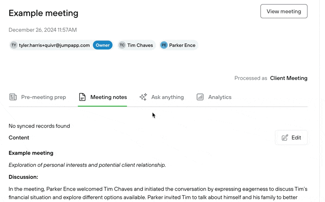The height and width of the screenshot is (202, 325).
Task: Click the Ask anything sparkle icon
Action: (143, 97)
